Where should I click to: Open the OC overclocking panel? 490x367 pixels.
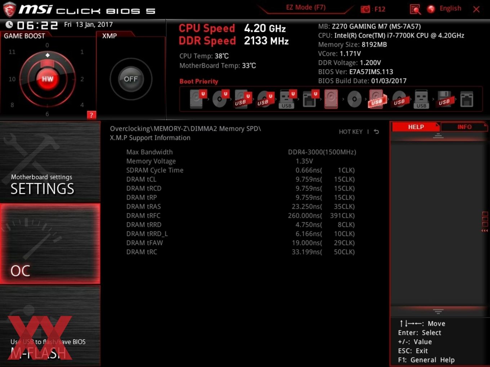pyautogui.click(x=50, y=244)
